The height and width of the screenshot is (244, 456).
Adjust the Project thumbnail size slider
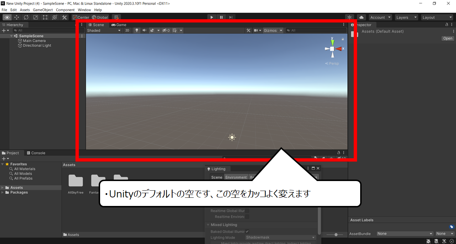[x=336, y=235]
